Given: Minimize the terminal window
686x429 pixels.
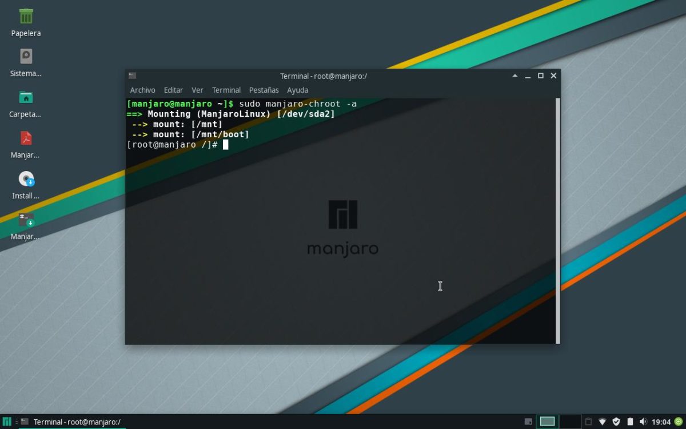Looking at the screenshot, I should pos(528,76).
